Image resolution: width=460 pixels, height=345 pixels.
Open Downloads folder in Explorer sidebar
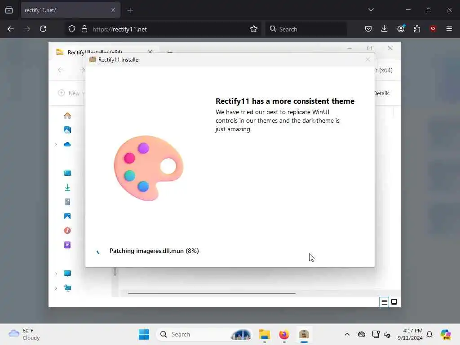(x=67, y=187)
